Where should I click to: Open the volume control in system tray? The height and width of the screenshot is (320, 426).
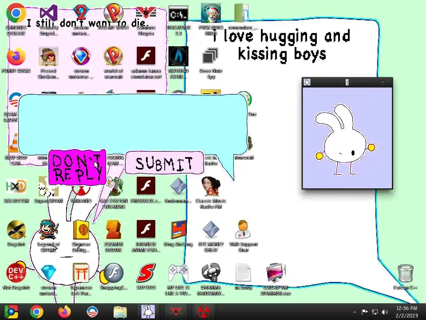tap(385, 312)
